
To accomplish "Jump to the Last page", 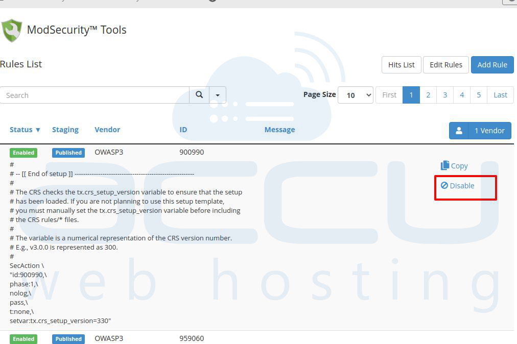I will 500,95.
